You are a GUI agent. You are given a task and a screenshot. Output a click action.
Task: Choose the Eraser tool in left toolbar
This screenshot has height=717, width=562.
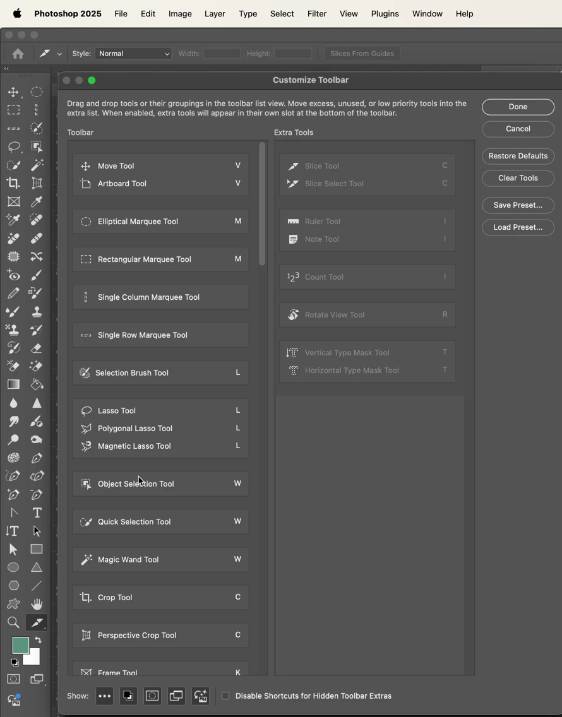pyautogui.click(x=37, y=348)
